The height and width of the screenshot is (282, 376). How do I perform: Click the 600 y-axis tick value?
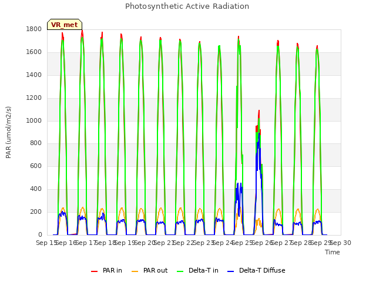coord(36,166)
